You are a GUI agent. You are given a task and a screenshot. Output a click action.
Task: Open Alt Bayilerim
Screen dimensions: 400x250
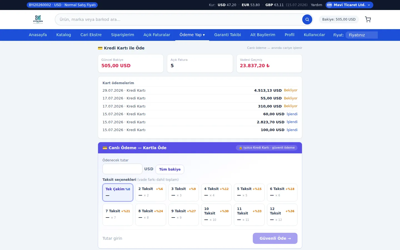coord(263,35)
